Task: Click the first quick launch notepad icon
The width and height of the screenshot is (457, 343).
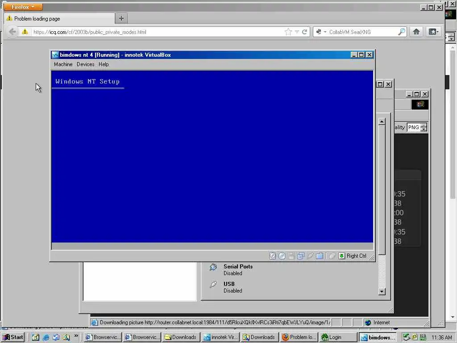Action: [x=36, y=337]
